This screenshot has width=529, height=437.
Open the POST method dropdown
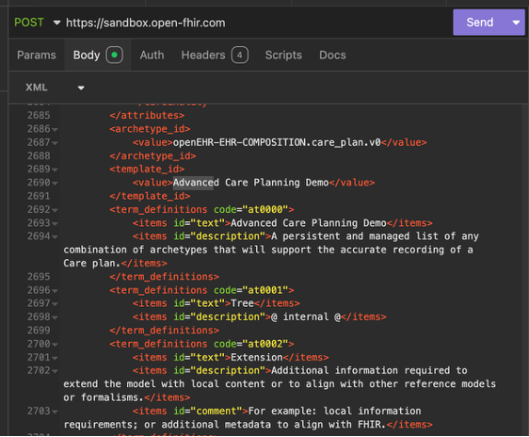pyautogui.click(x=38, y=23)
